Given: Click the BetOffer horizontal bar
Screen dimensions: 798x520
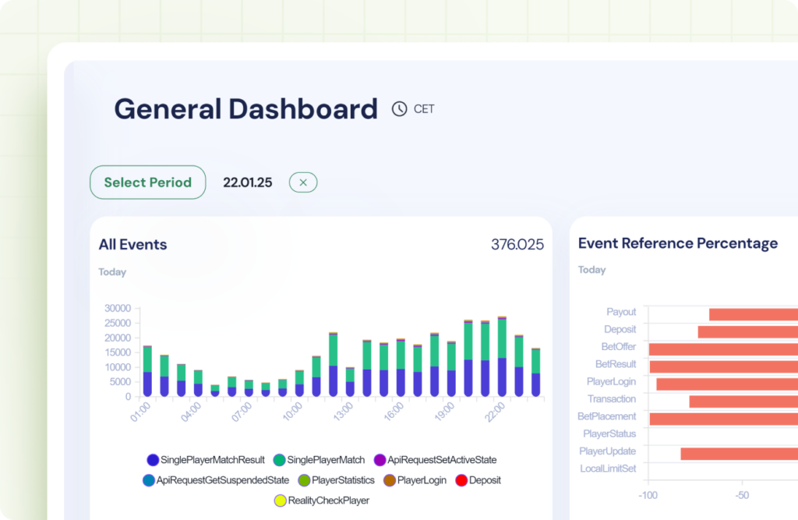Looking at the screenshot, I should pyautogui.click(x=723, y=348).
